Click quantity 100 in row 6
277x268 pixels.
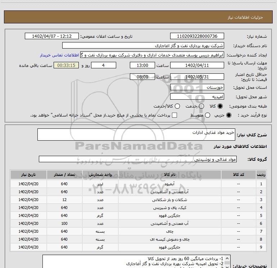point(64,223)
